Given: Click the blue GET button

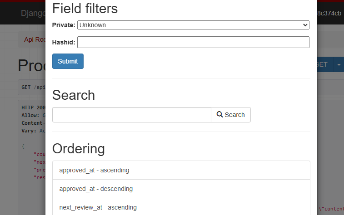Looking at the screenshot, I should point(322,65).
